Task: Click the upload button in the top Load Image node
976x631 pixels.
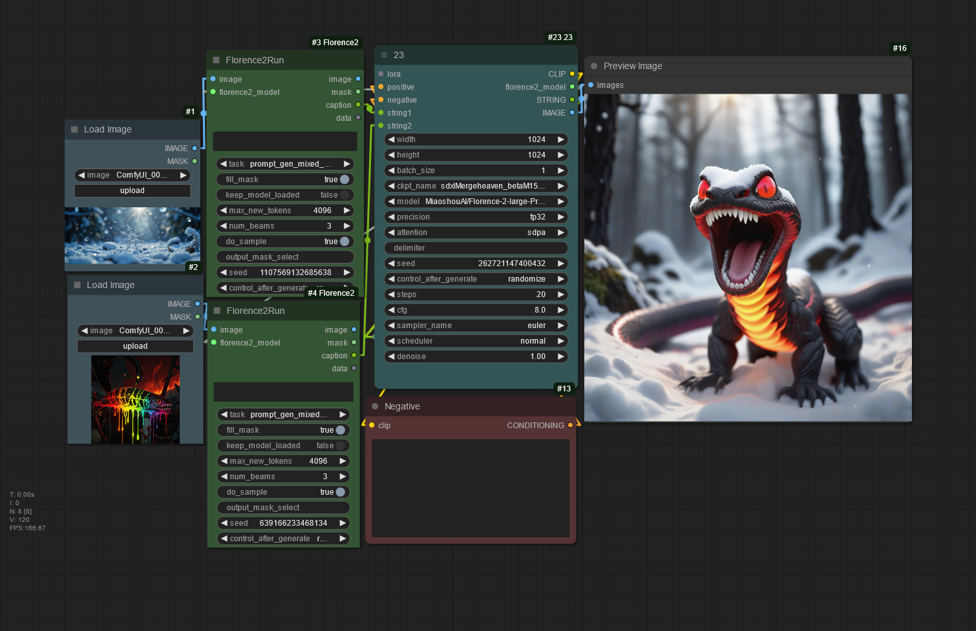Action: 133,191
